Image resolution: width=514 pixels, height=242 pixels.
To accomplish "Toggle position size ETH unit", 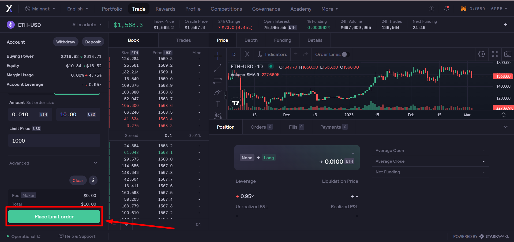I will tap(350, 161).
